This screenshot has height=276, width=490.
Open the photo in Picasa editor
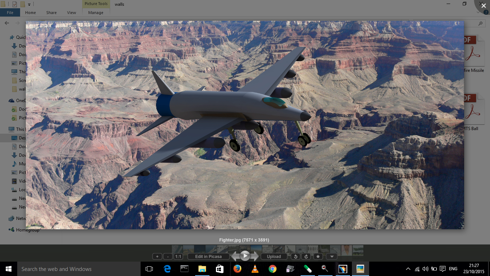208,257
